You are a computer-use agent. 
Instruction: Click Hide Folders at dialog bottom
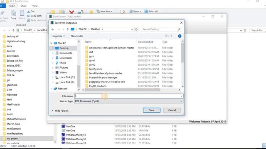[x=60, y=111]
